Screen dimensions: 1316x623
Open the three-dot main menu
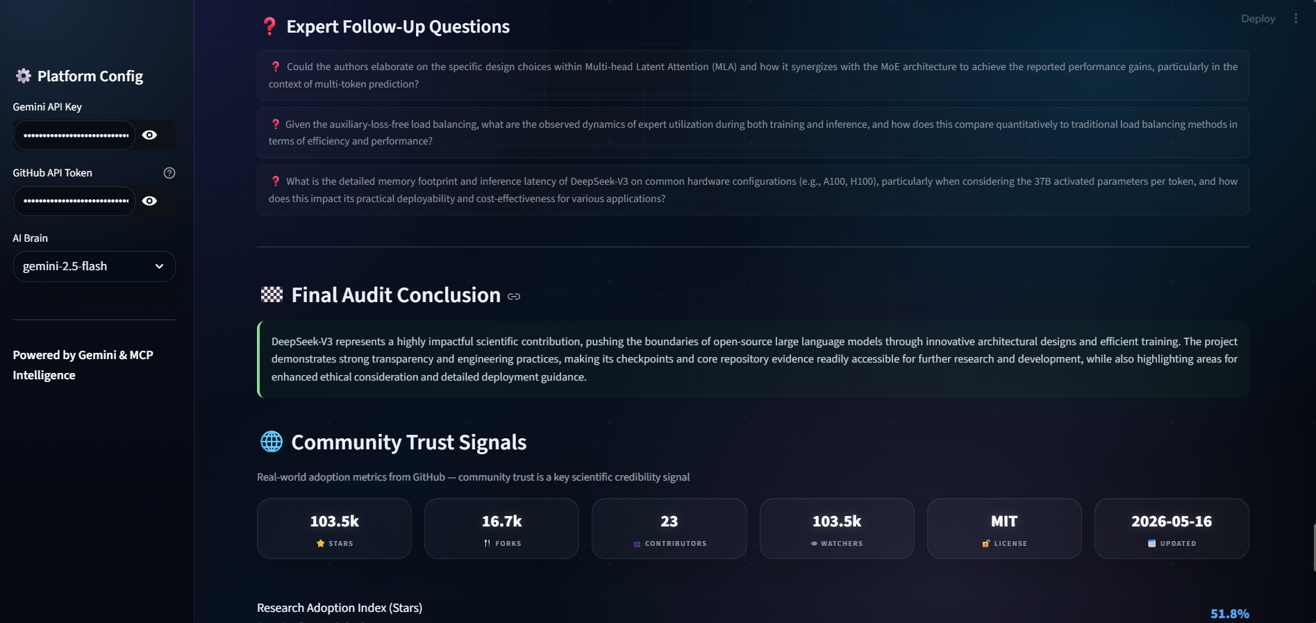(1296, 19)
